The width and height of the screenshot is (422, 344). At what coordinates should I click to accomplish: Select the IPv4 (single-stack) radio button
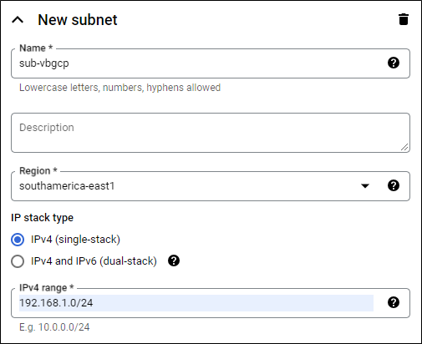click(18, 240)
